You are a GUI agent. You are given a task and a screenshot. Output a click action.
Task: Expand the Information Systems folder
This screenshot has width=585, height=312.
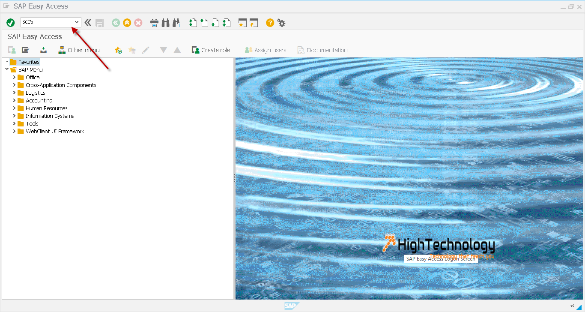[x=14, y=116]
